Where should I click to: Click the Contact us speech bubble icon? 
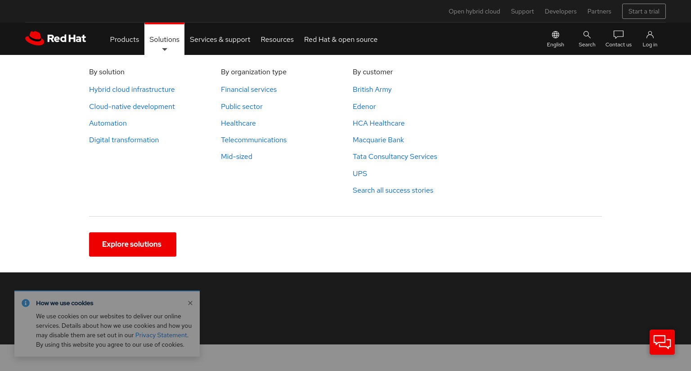(619, 35)
